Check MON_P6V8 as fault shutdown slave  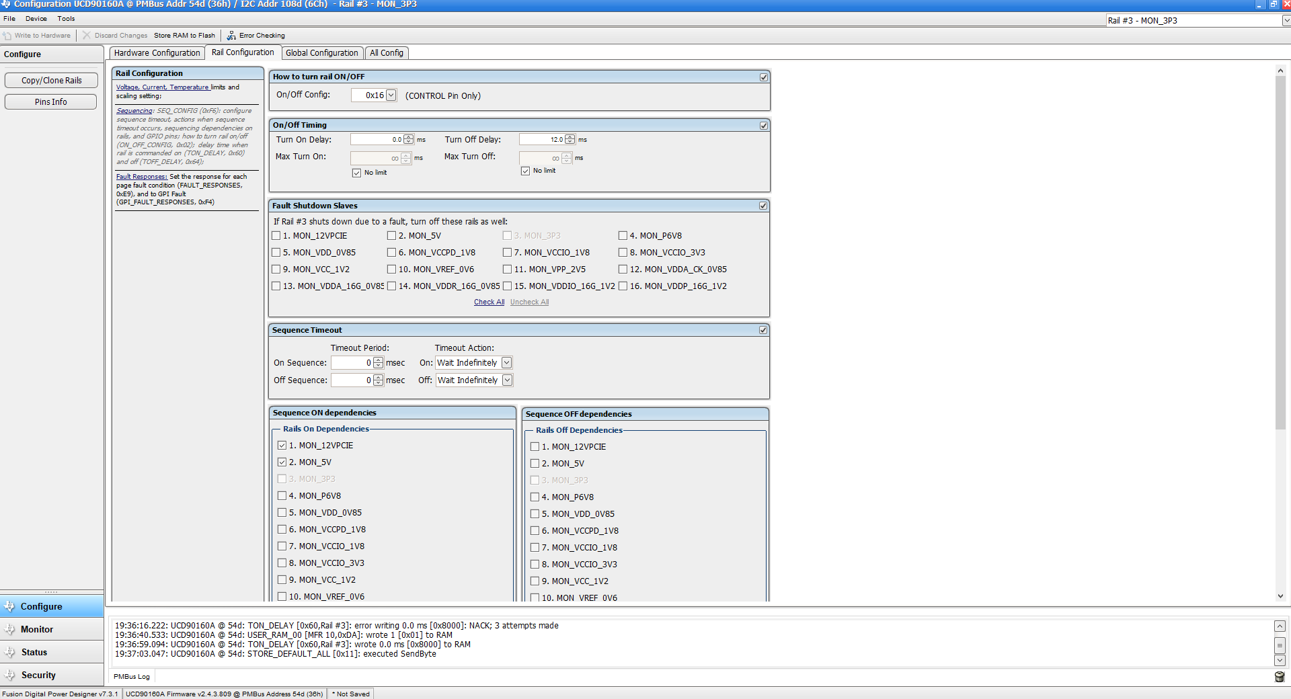click(623, 236)
